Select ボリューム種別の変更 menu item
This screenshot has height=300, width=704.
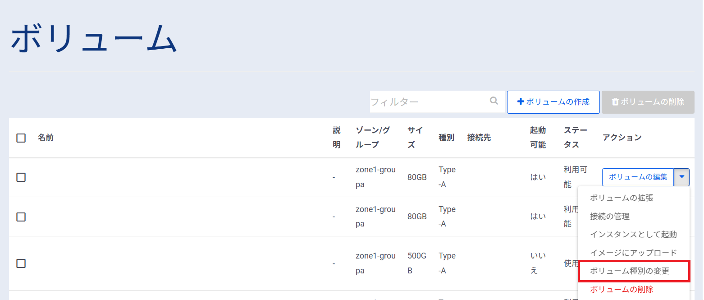pyautogui.click(x=629, y=271)
